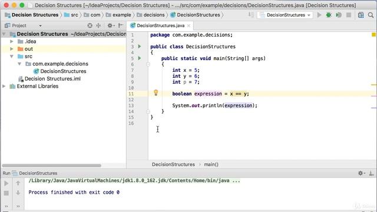The image size is (377, 212).
Task: Click the Stop process toolbar icon
Action: pos(349,15)
